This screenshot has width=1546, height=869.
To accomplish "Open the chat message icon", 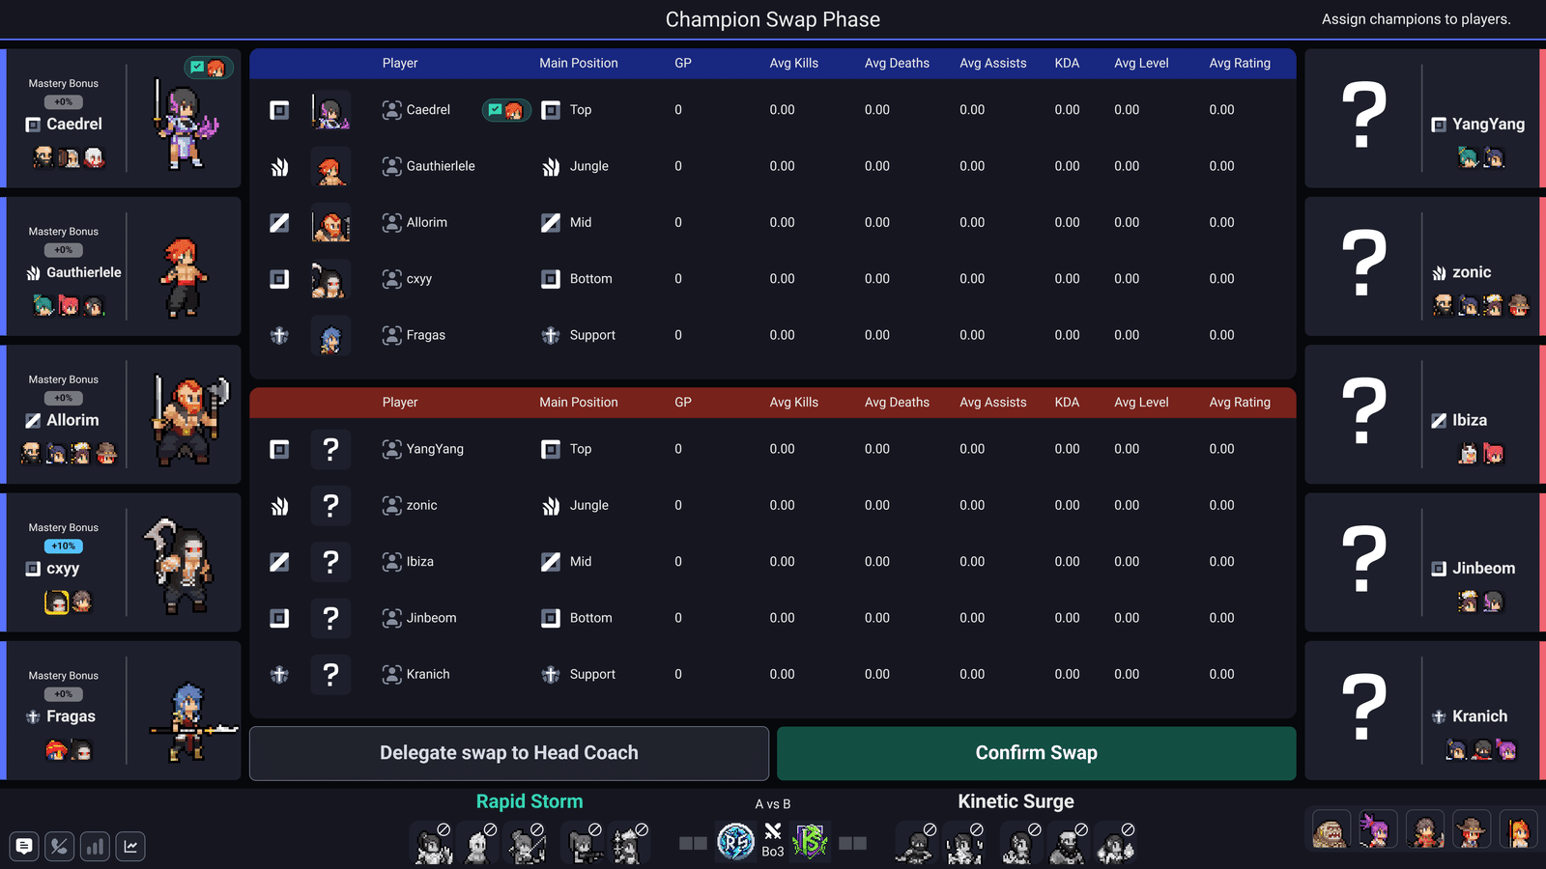I will coord(24,847).
